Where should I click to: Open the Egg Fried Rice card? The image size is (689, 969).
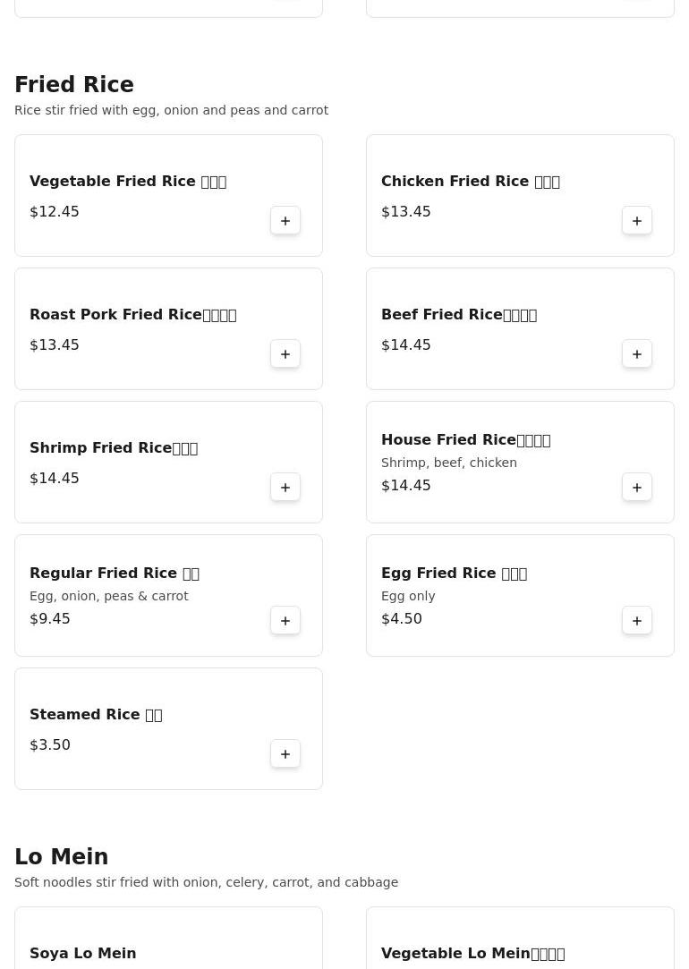click(x=454, y=574)
